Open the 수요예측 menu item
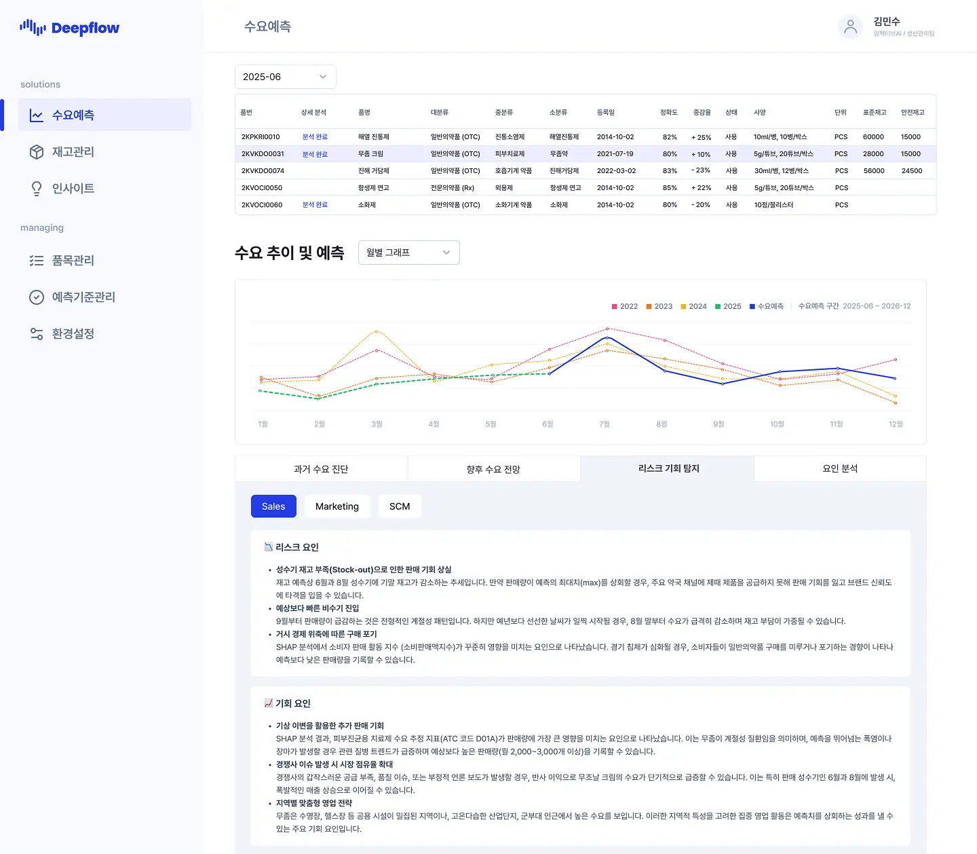Image resolution: width=977 pixels, height=854 pixels. coord(104,115)
